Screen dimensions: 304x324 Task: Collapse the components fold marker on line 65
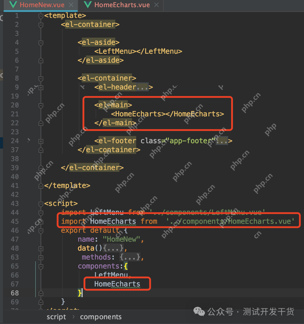41,266
